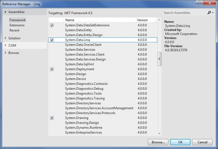Select System.Drawing.Design row

point(103,123)
